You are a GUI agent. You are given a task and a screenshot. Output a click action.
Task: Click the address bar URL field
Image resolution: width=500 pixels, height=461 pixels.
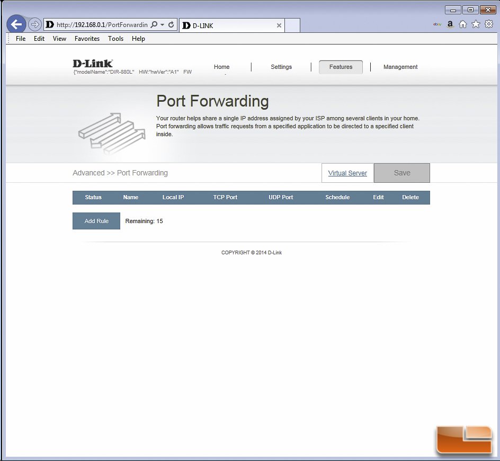pyautogui.click(x=102, y=24)
